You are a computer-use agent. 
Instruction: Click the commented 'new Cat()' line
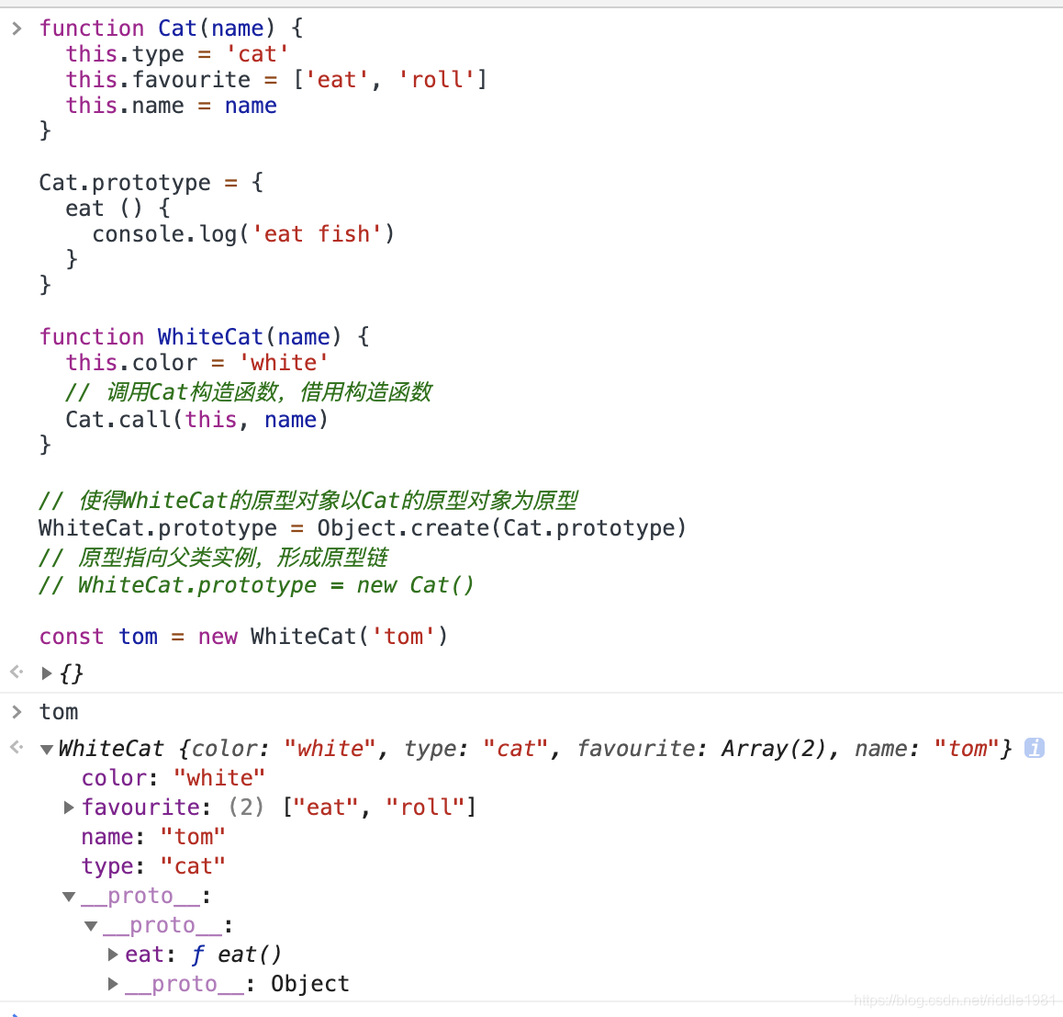point(256,584)
